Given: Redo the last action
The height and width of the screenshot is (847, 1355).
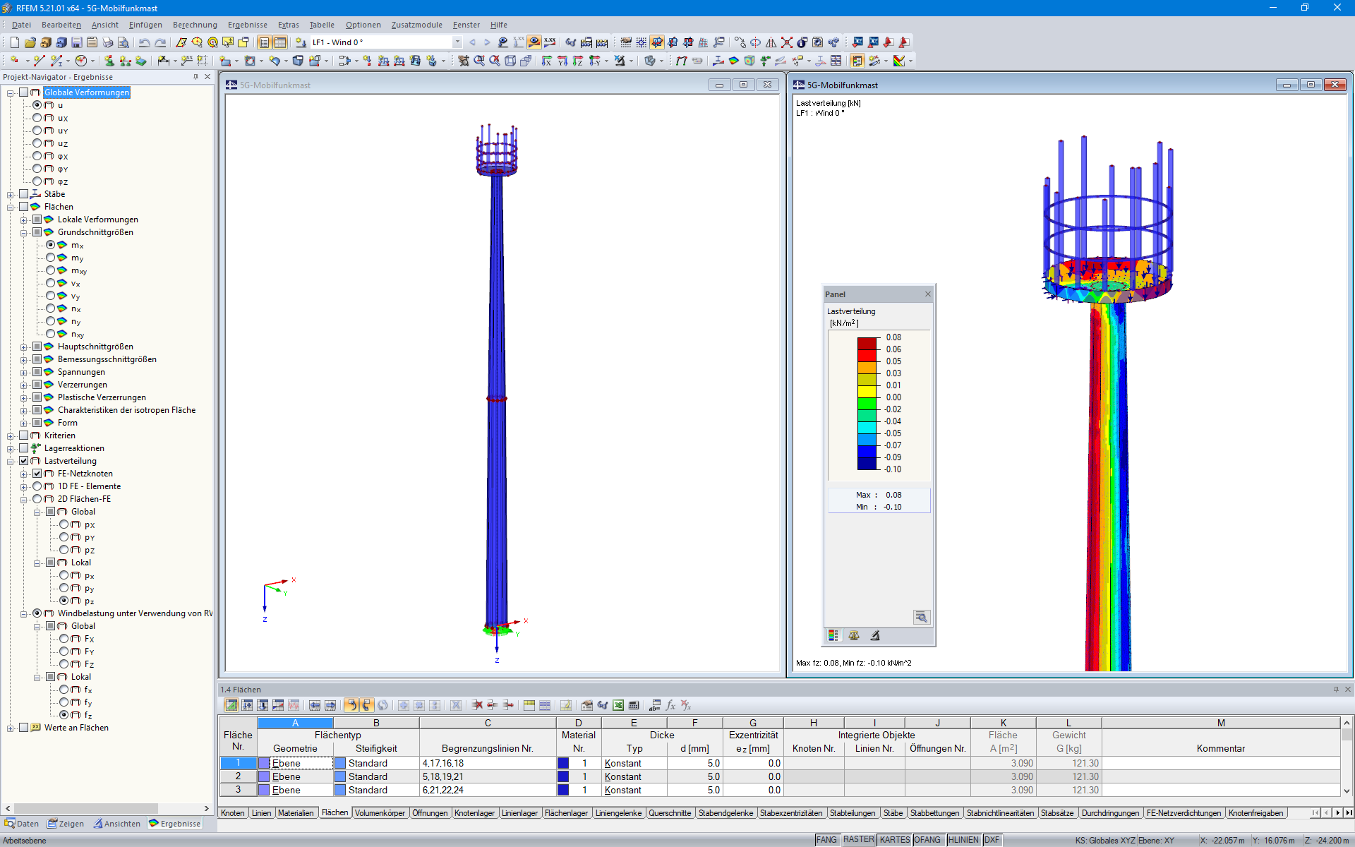Looking at the screenshot, I should tap(160, 42).
